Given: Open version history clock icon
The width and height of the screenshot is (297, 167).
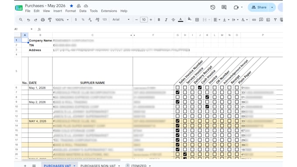Looking at the screenshot, I should pos(213,7).
